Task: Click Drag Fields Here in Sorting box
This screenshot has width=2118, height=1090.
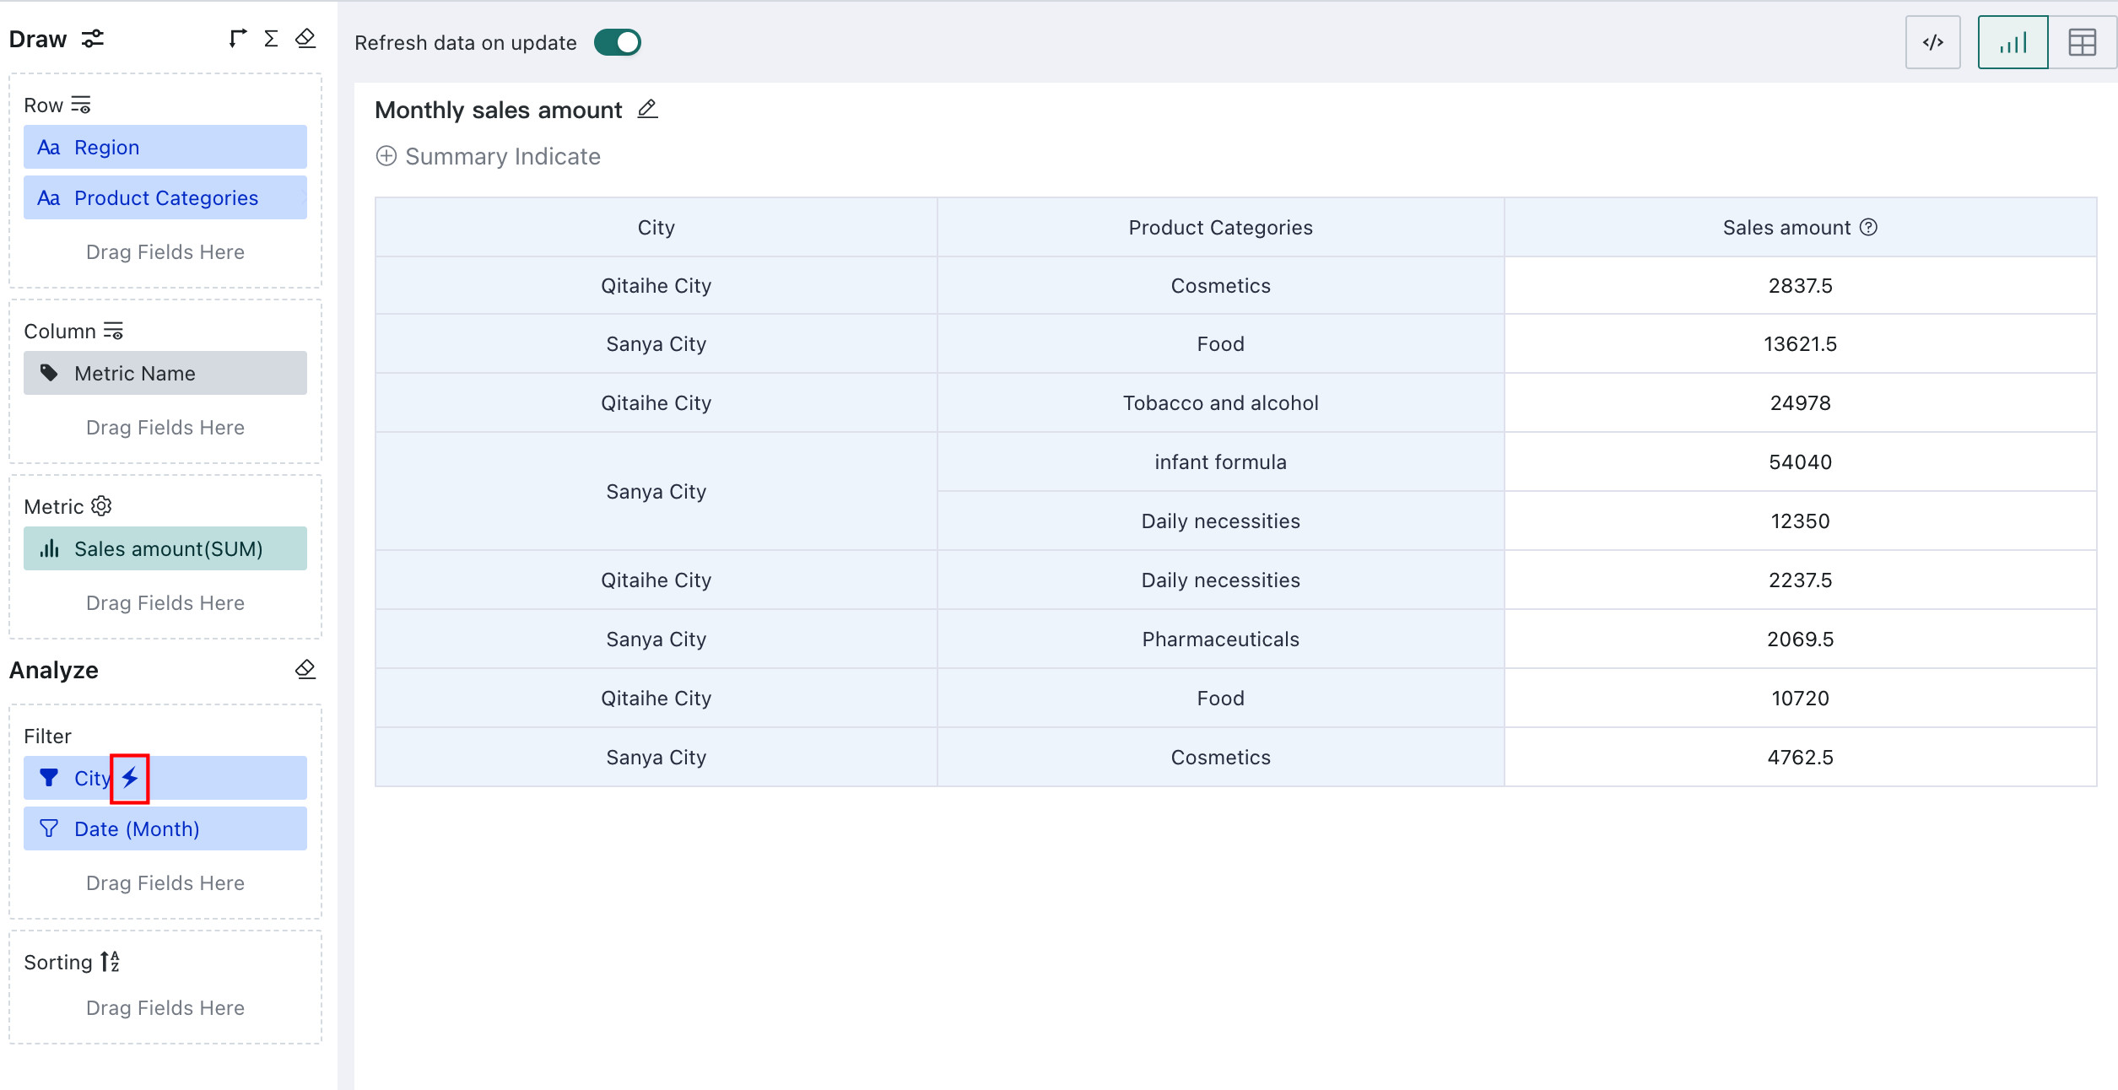Action: pyautogui.click(x=165, y=1008)
